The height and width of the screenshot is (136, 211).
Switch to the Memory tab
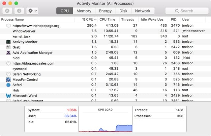pyautogui.click(x=84, y=11)
